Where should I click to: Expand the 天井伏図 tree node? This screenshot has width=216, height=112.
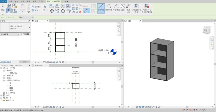coord(4,75)
